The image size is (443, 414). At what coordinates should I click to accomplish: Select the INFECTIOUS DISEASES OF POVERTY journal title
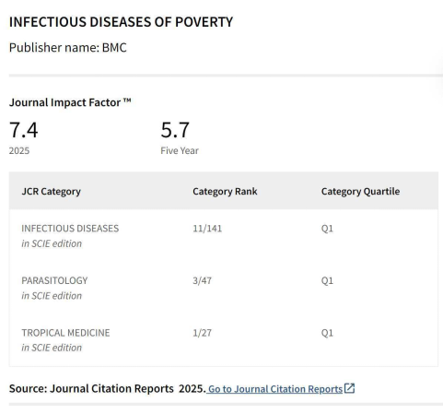(121, 22)
